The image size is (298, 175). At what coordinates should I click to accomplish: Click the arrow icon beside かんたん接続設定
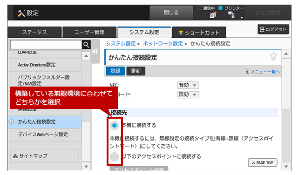click(12, 121)
